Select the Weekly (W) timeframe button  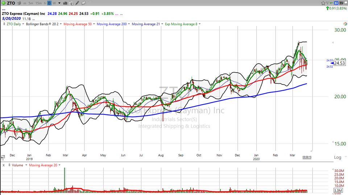[54, 3]
